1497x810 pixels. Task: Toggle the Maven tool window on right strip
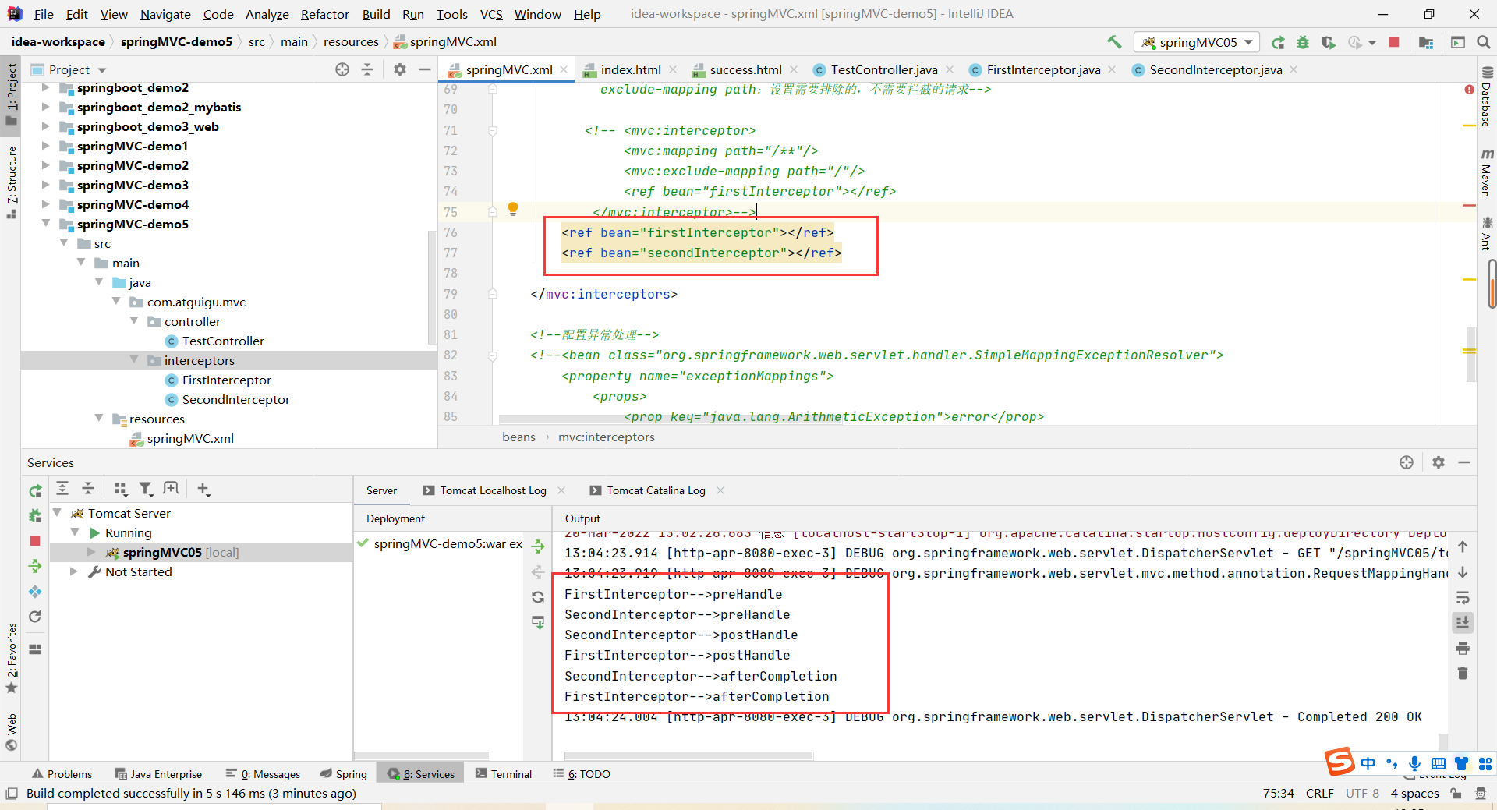coord(1486,172)
